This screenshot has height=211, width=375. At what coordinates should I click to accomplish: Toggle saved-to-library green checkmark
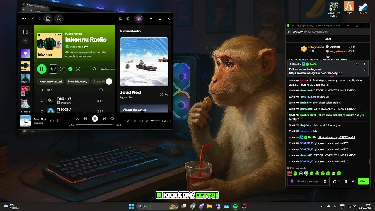[x=70, y=69]
